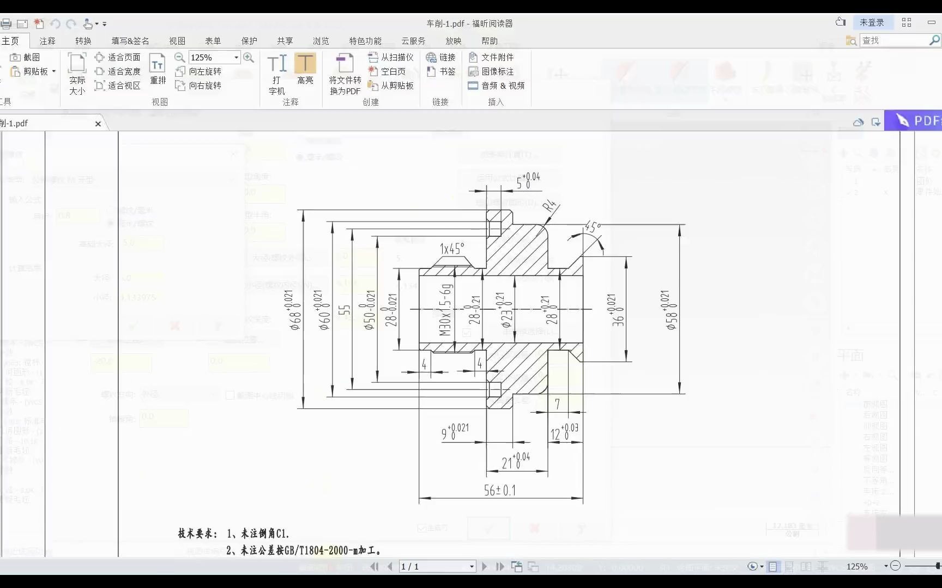Go to first page in status bar
The height and width of the screenshot is (588, 942).
click(x=374, y=566)
